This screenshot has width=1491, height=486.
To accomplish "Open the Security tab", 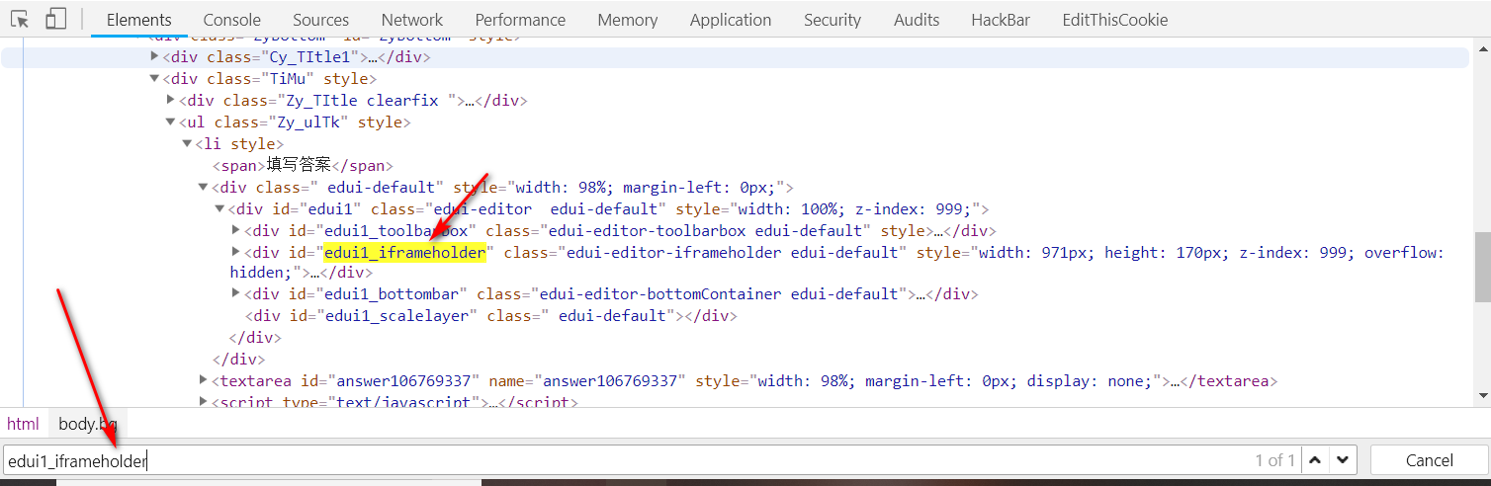I will 833,20.
